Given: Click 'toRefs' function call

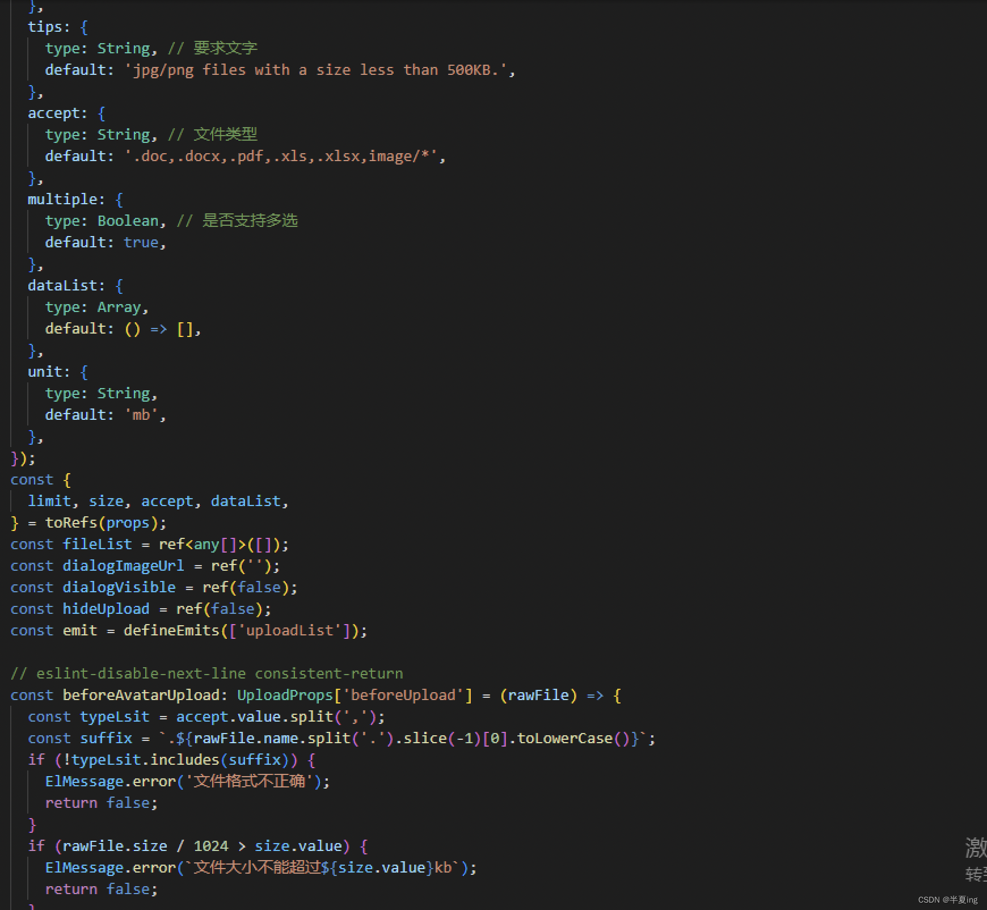Looking at the screenshot, I should tap(71, 523).
